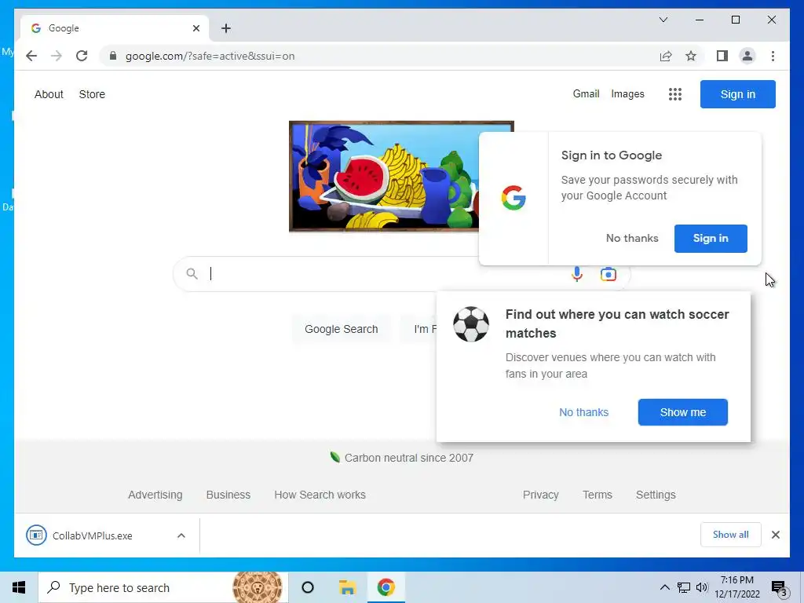Open the volume tray icon
This screenshot has height=603, width=804.
[702, 587]
